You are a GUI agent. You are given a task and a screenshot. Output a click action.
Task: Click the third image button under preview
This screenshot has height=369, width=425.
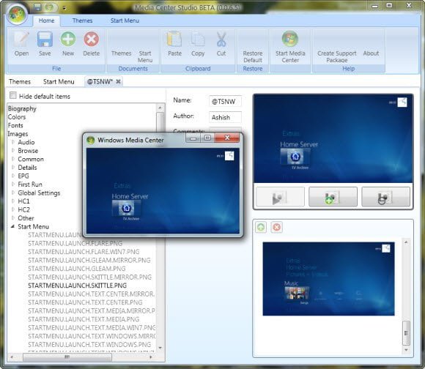point(385,197)
